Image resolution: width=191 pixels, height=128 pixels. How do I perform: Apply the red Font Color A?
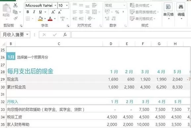(x=50, y=19)
